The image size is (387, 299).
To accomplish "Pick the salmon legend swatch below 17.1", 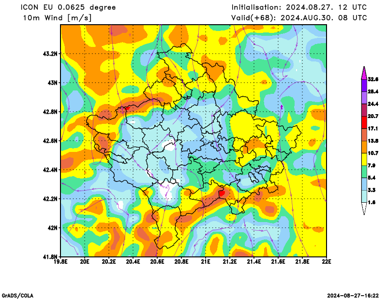I will [364, 135].
